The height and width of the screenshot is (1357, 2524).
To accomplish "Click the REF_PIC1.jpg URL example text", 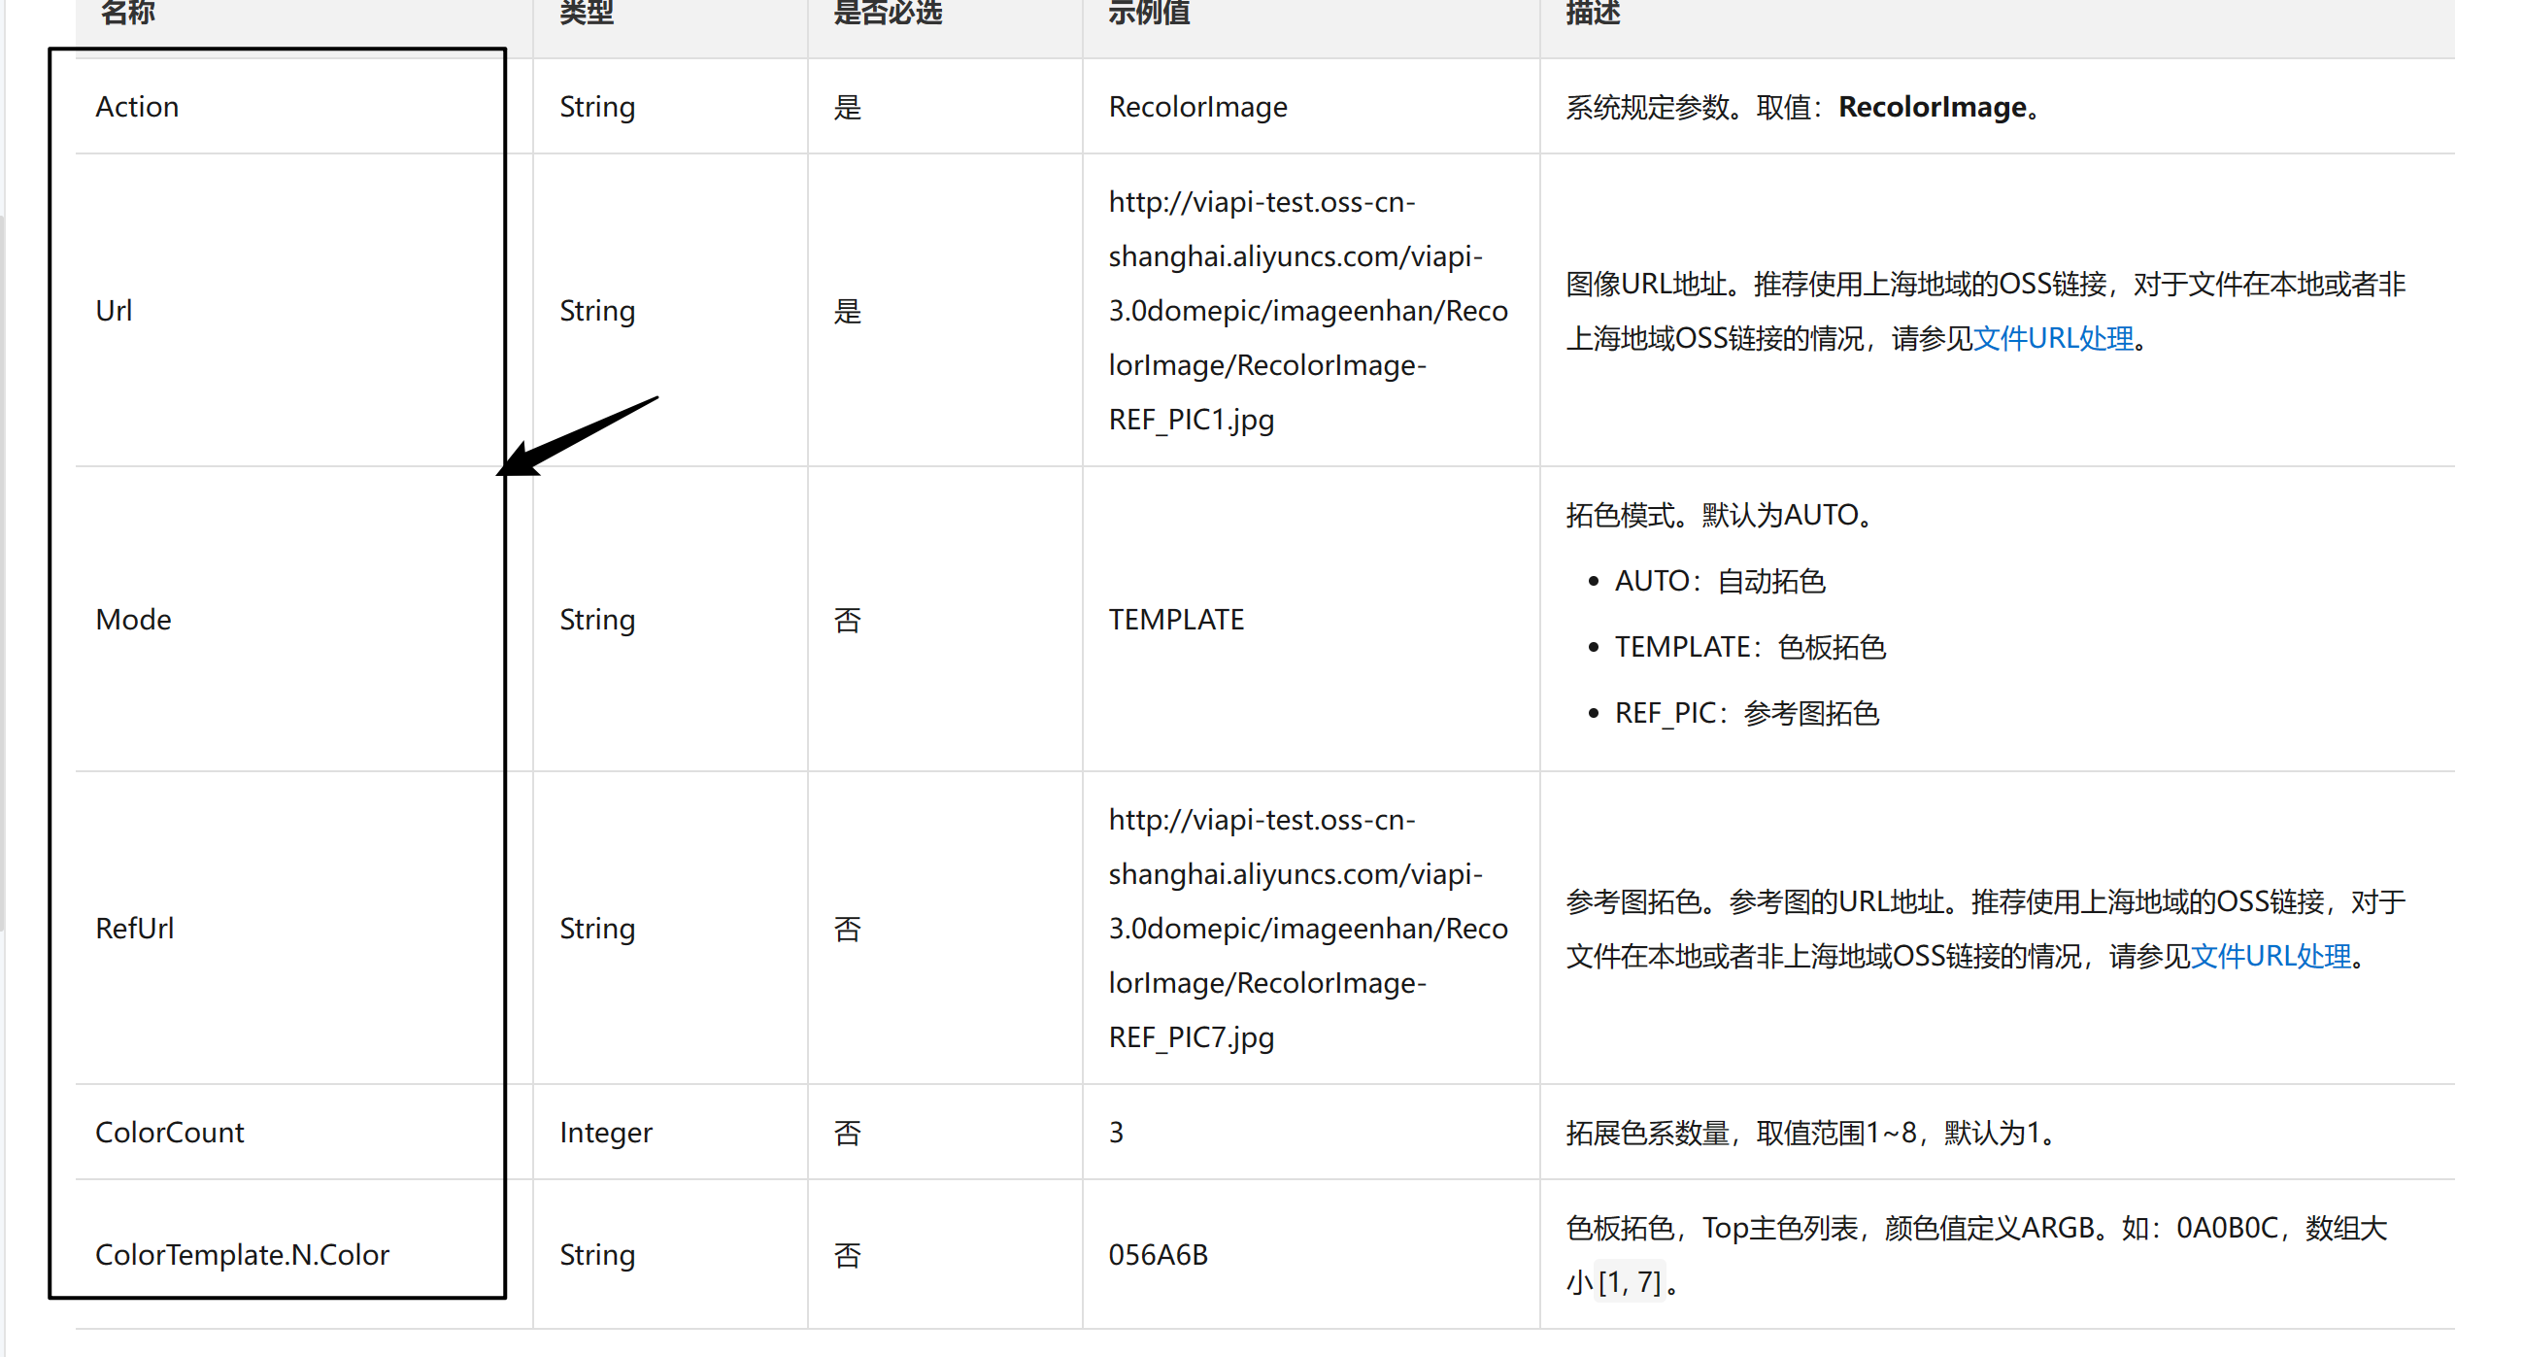I will 1308,311.
